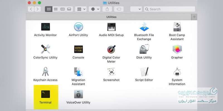Click the "VoiceOver Utility" label

point(78,102)
